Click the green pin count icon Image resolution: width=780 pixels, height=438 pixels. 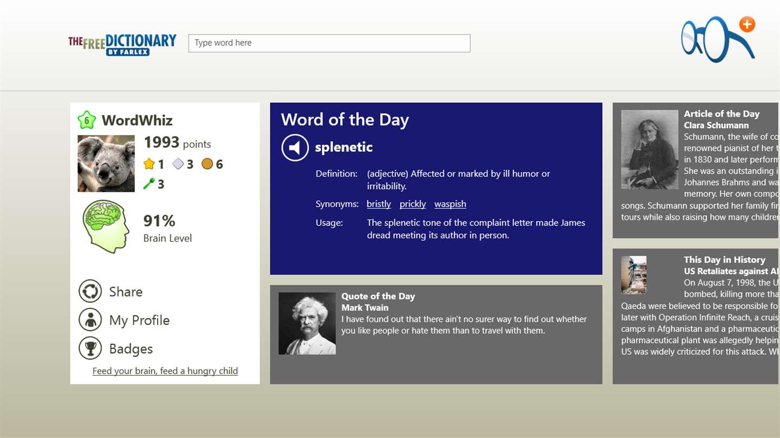[149, 184]
